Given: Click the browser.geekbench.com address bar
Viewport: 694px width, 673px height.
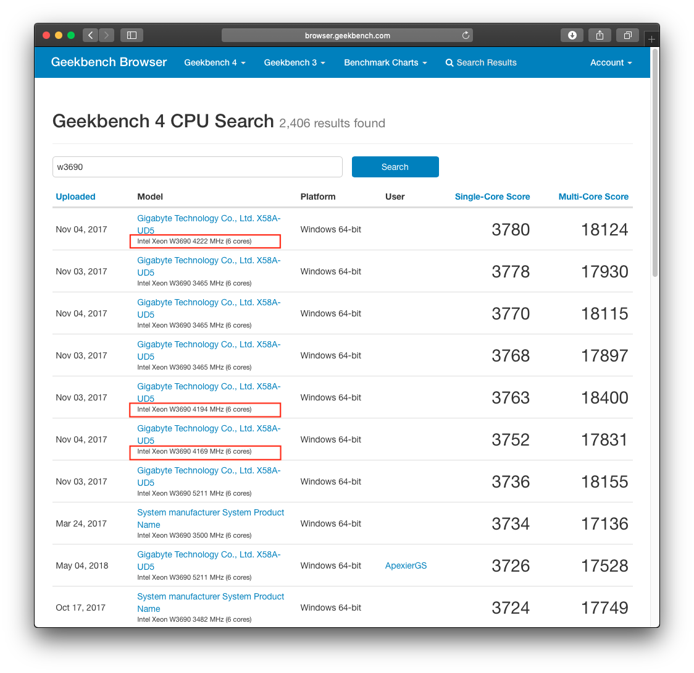Looking at the screenshot, I should (347, 35).
